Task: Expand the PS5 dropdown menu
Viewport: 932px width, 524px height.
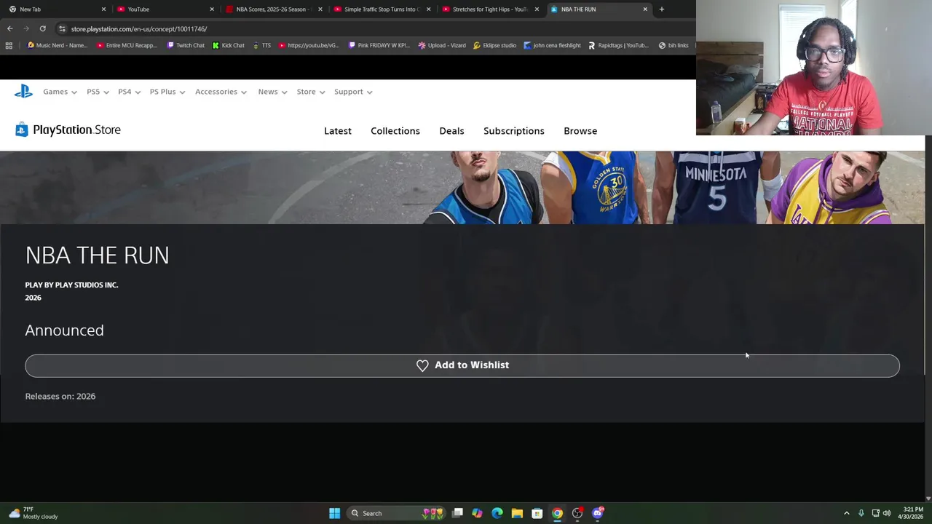Action: pos(98,92)
